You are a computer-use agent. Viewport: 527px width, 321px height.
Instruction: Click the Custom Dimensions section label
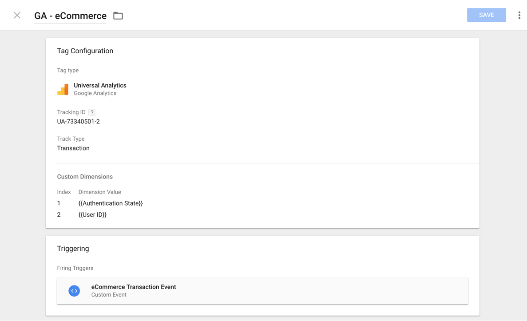pos(85,177)
